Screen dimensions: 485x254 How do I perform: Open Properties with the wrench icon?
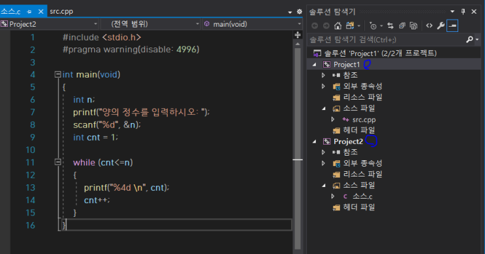(x=441, y=26)
